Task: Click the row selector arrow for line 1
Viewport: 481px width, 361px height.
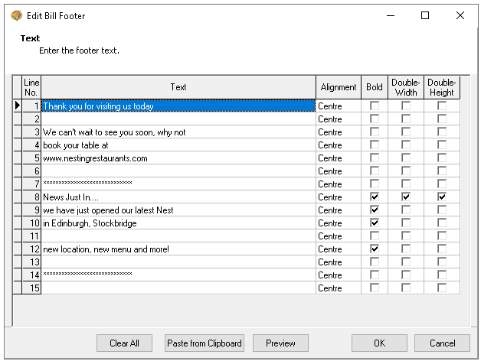Action: 18,106
